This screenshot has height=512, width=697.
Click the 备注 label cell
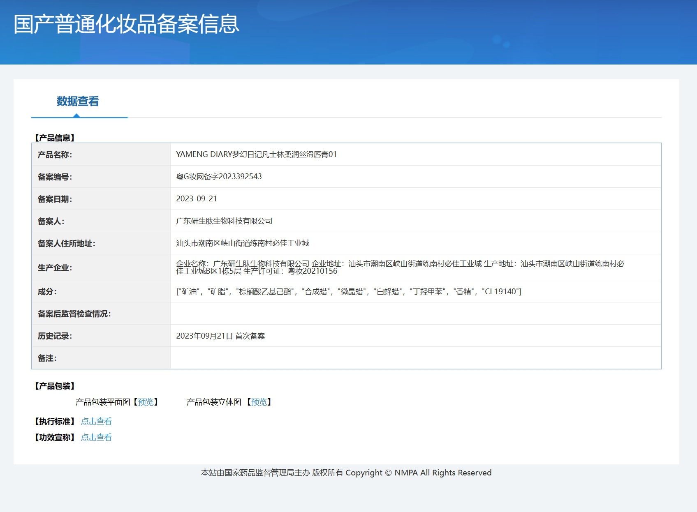101,358
